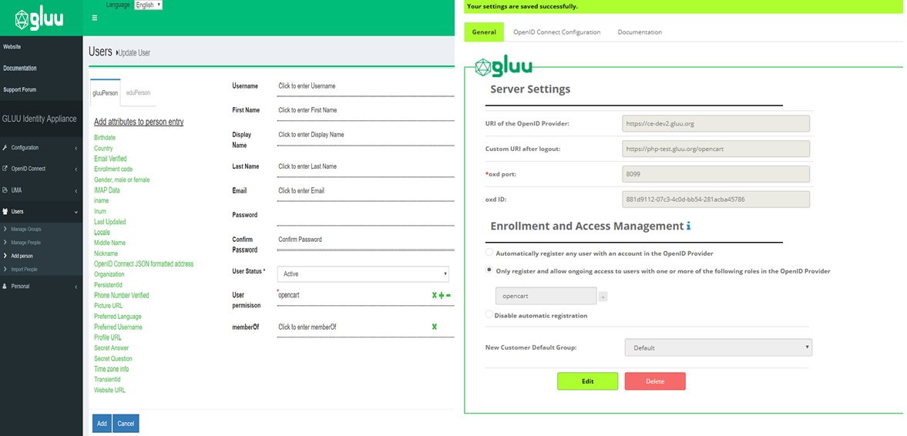Image resolution: width=907 pixels, height=436 pixels.
Task: Click the Gluu logo in the sidebar header
Action: point(39,20)
